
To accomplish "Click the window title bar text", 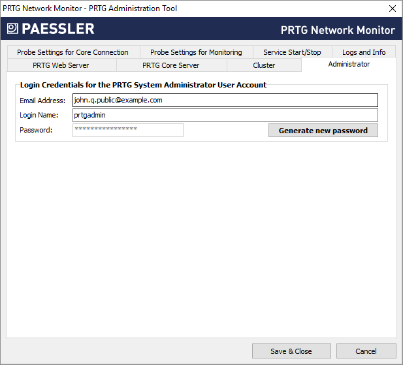I will tap(90, 8).
